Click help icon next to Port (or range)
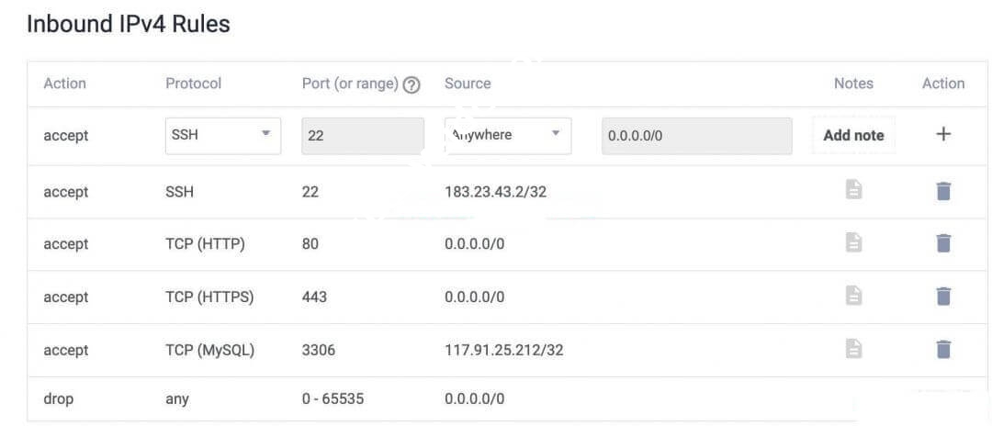The width and height of the screenshot is (992, 426). 411,84
